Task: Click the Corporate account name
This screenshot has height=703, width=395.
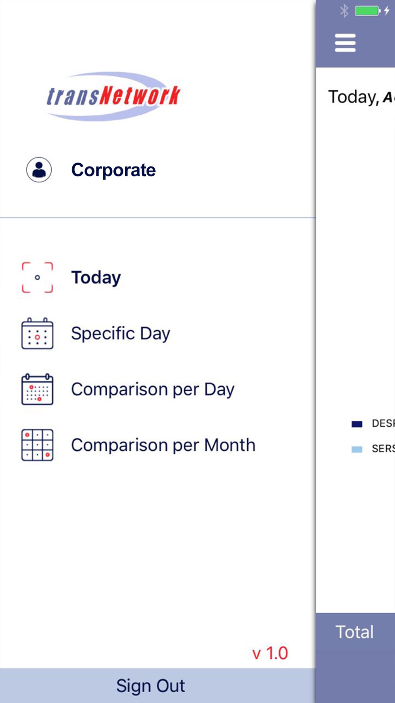Action: [x=113, y=170]
